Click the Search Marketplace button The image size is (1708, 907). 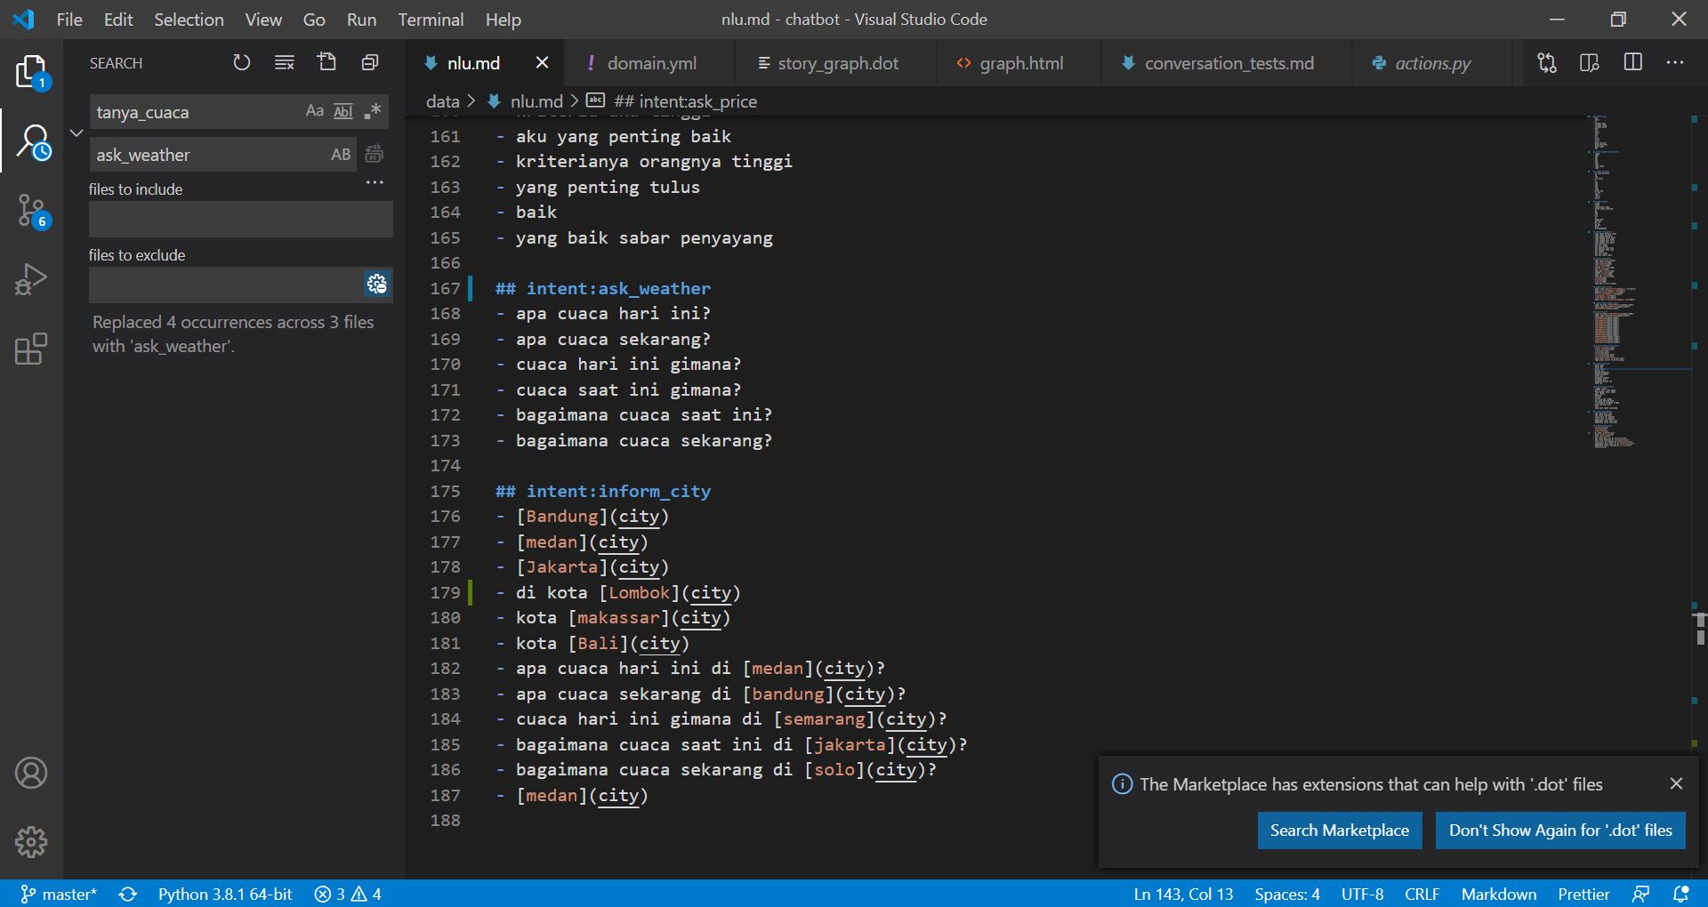[x=1339, y=830]
